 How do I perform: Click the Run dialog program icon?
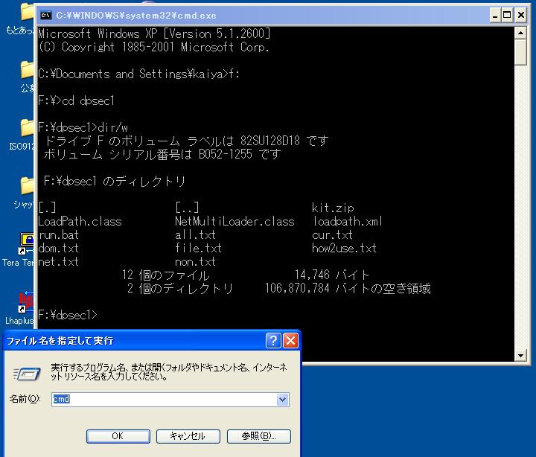pyautogui.click(x=27, y=374)
